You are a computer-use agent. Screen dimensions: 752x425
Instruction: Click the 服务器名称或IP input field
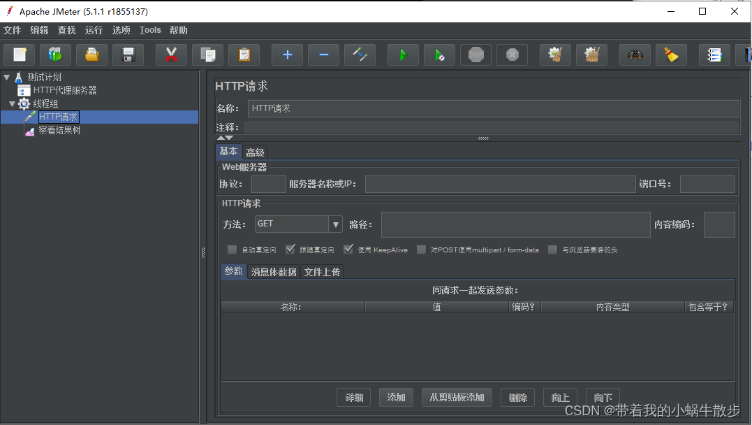click(500, 185)
